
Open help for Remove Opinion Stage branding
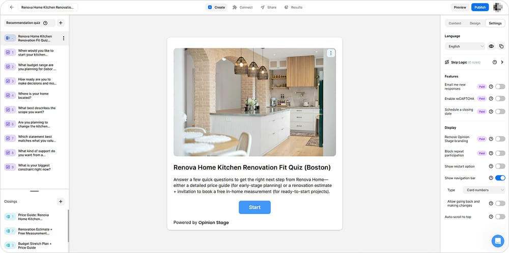(x=491, y=139)
